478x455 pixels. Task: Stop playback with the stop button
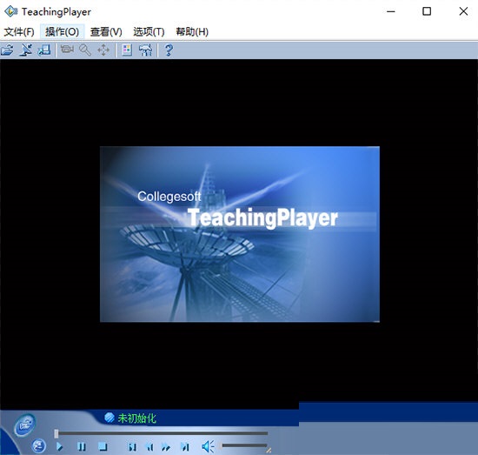[103, 447]
